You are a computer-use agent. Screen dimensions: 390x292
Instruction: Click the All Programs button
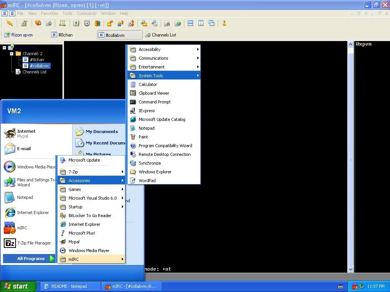[x=29, y=259]
